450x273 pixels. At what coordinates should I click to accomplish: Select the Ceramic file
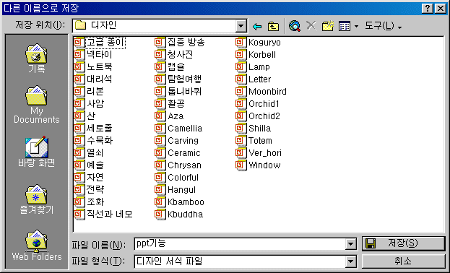click(x=178, y=152)
